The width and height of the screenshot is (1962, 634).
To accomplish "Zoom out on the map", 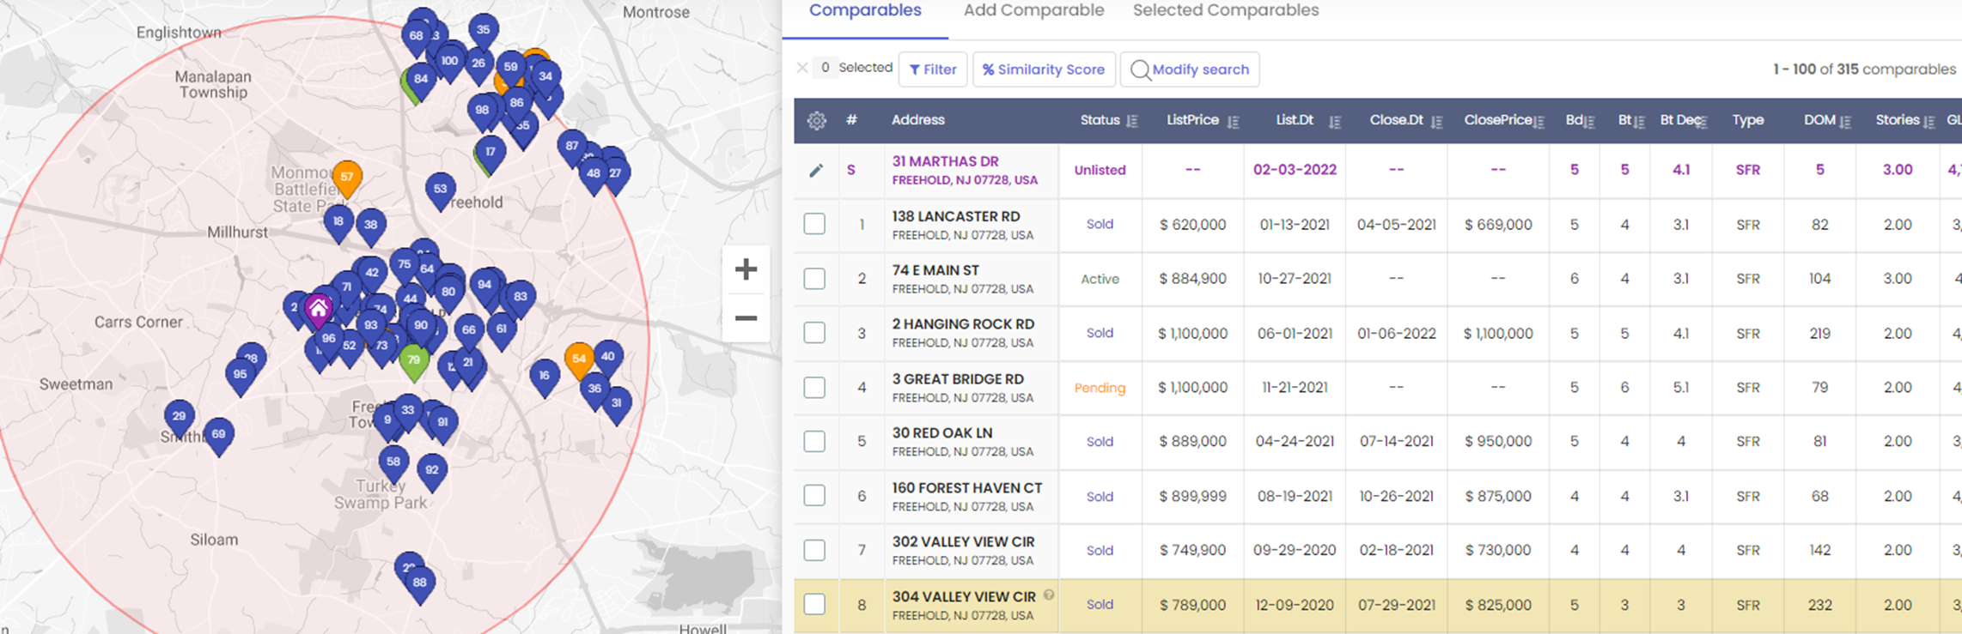I will 746,318.
